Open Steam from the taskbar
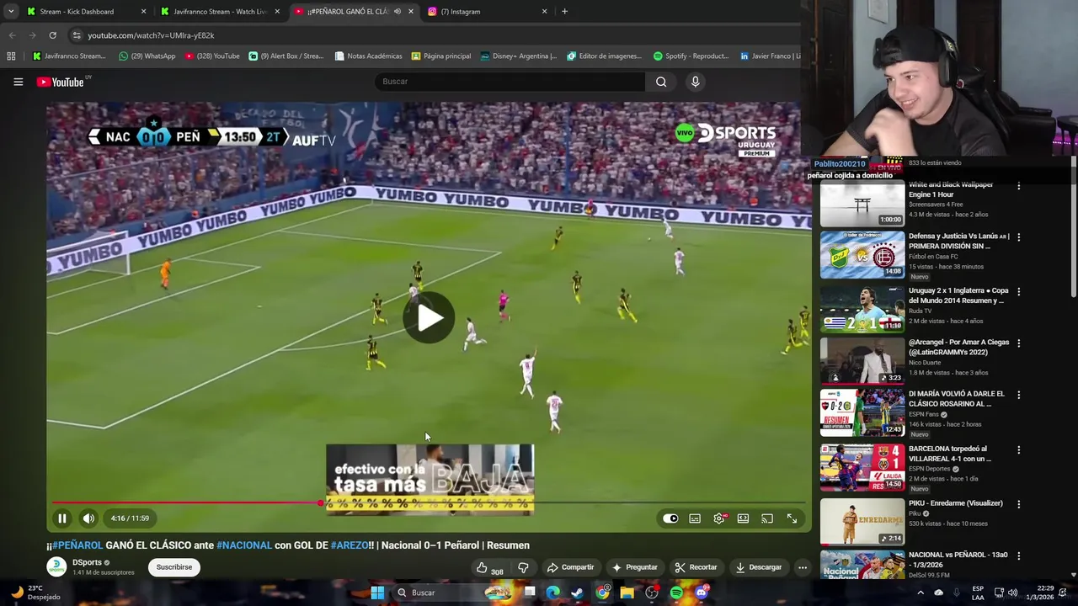The height and width of the screenshot is (606, 1078). coord(577,593)
